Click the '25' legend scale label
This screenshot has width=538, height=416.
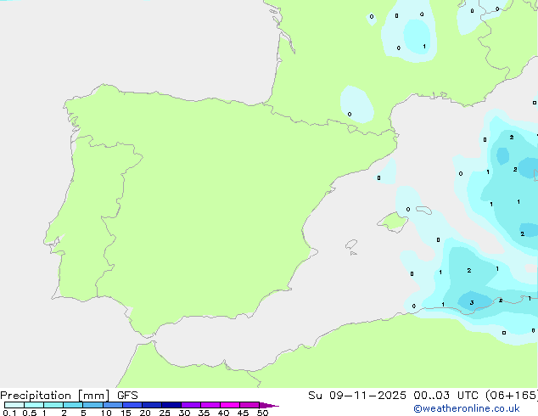pos(165,413)
